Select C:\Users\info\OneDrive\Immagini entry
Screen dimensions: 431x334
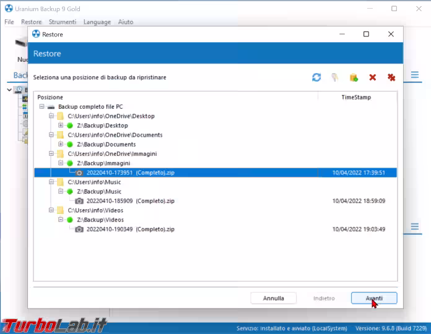tap(112, 153)
